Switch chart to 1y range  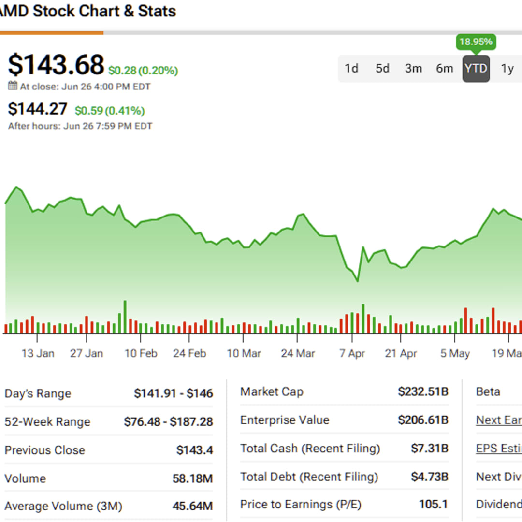coord(507,69)
